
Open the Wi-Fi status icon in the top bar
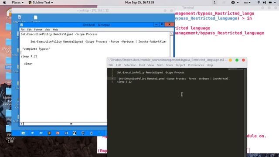coord(259,2)
